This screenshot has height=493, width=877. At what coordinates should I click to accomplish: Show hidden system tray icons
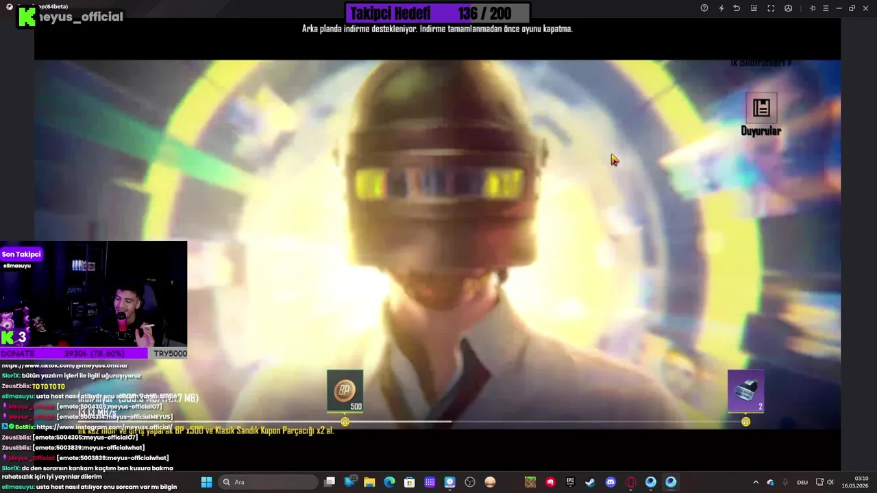tap(756, 482)
